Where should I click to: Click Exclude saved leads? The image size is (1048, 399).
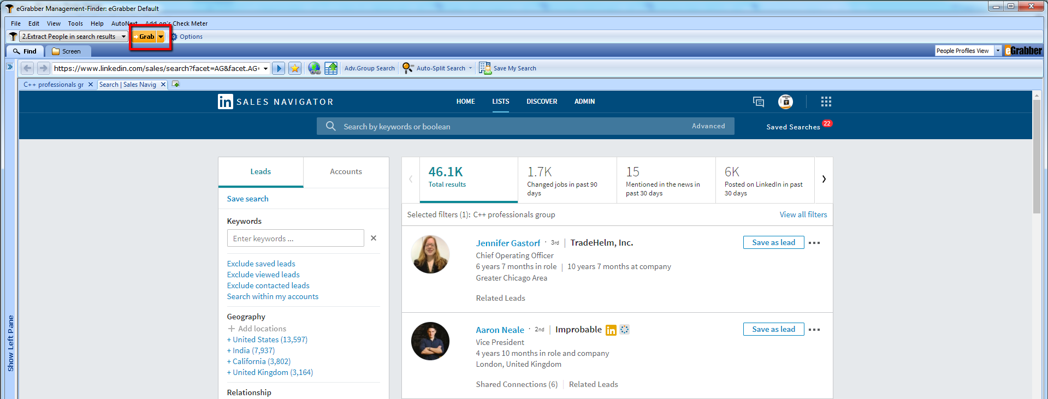coord(261,264)
